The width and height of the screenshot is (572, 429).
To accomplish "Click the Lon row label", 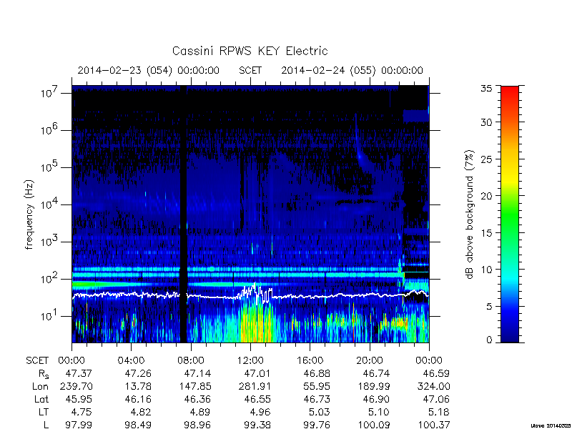I will click(x=41, y=386).
